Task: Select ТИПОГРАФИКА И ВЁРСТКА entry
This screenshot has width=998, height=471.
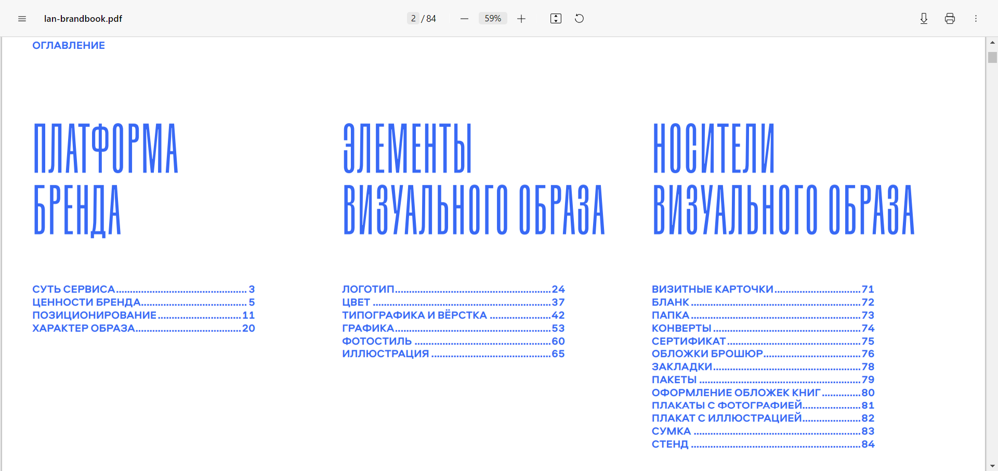Action: pyautogui.click(x=453, y=315)
